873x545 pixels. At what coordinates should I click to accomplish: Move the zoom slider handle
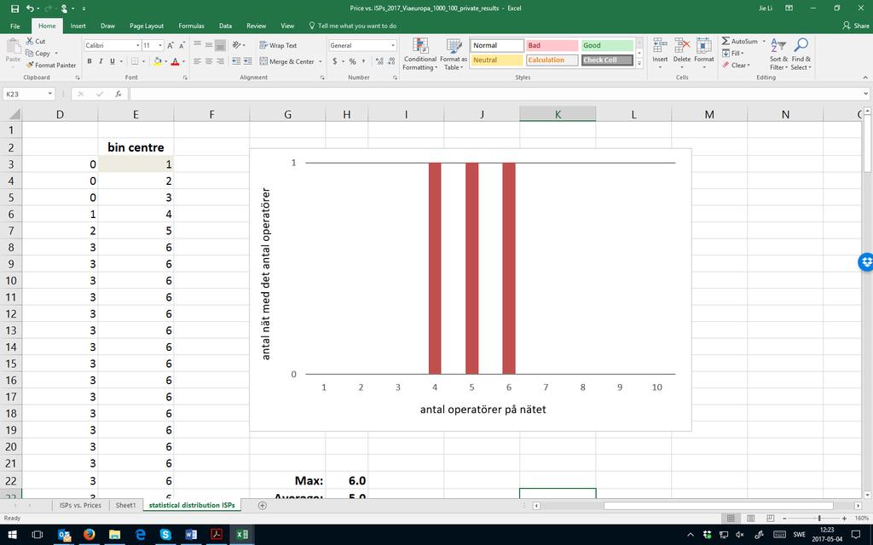(819, 519)
